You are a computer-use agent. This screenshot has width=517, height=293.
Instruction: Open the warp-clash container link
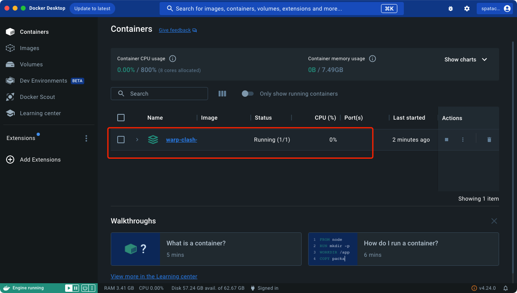[182, 140]
